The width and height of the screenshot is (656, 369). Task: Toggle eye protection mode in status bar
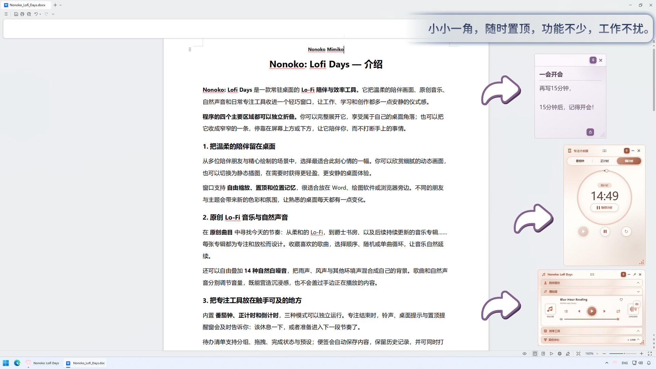[524, 354]
